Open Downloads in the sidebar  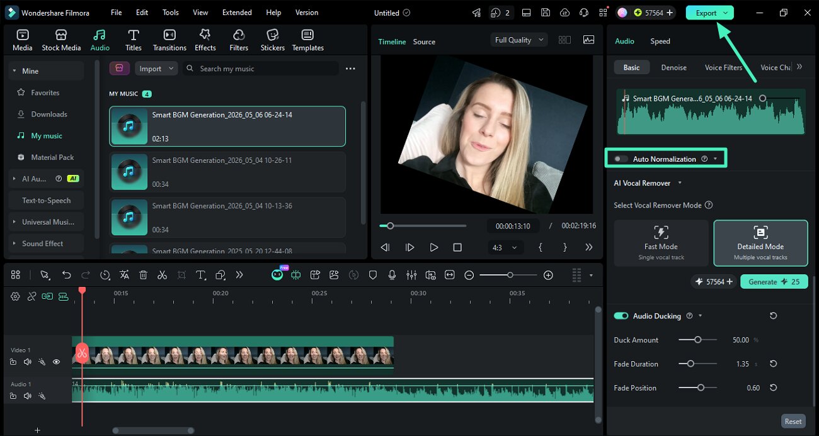(49, 115)
